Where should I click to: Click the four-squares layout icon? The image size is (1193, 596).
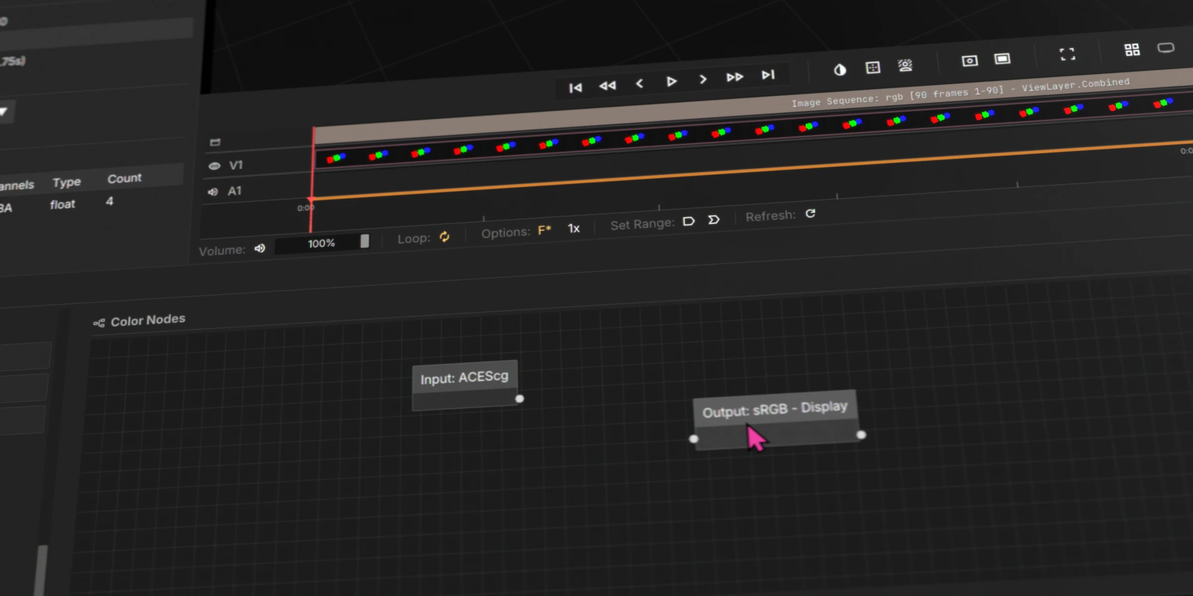1132,50
